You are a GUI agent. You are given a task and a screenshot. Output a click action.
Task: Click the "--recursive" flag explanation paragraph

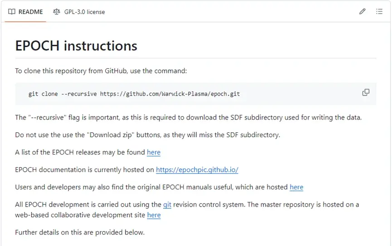[x=188, y=118]
